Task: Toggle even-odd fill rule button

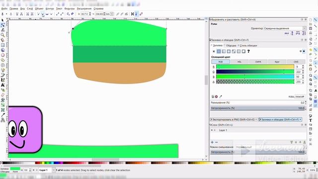Action: pyautogui.click(x=301, y=52)
